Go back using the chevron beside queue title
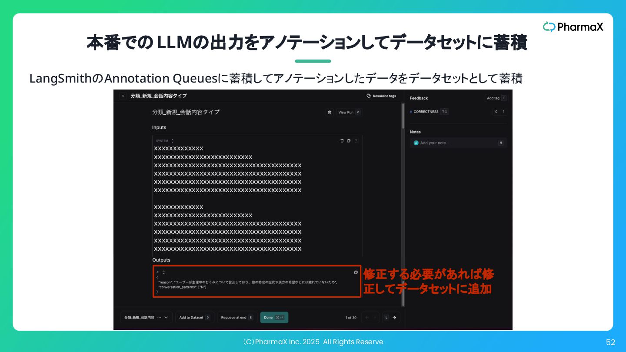This screenshot has width=626, height=352. (123, 96)
